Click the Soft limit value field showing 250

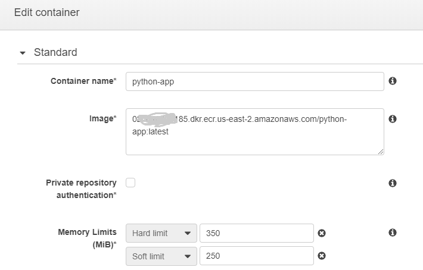tap(256, 256)
